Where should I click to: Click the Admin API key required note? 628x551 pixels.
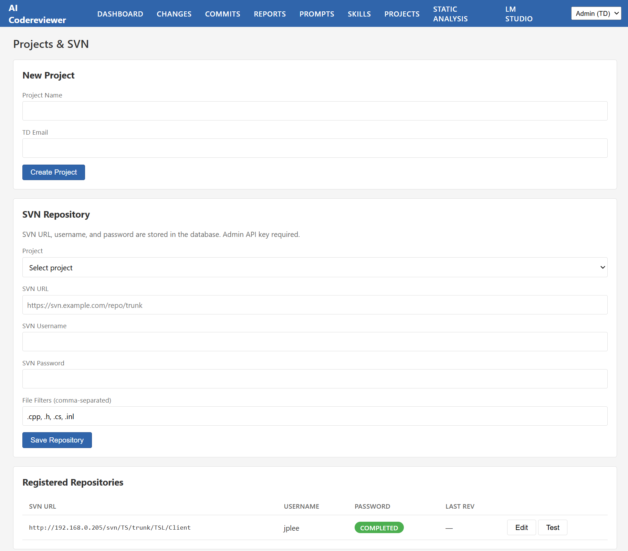coord(261,235)
